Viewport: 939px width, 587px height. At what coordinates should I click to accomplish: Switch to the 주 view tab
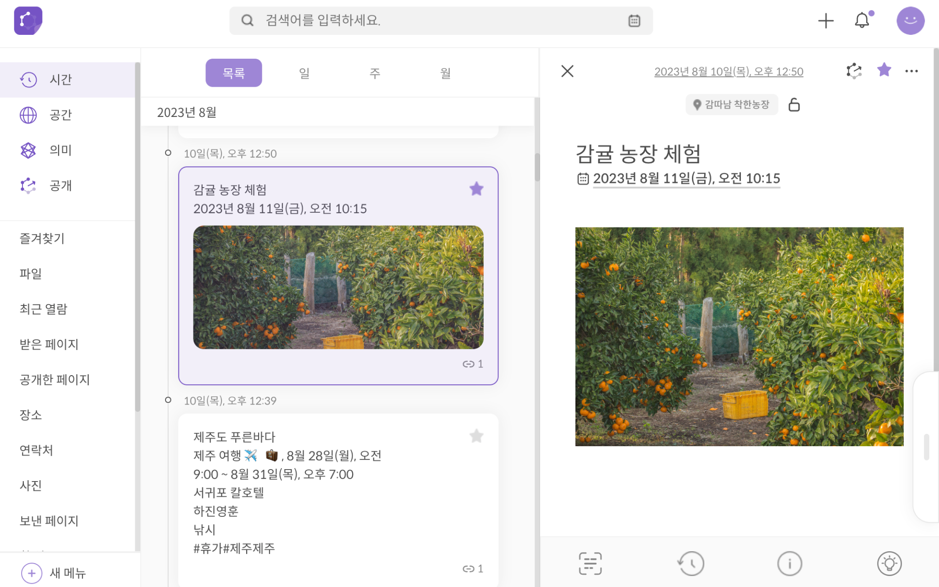[x=375, y=73]
